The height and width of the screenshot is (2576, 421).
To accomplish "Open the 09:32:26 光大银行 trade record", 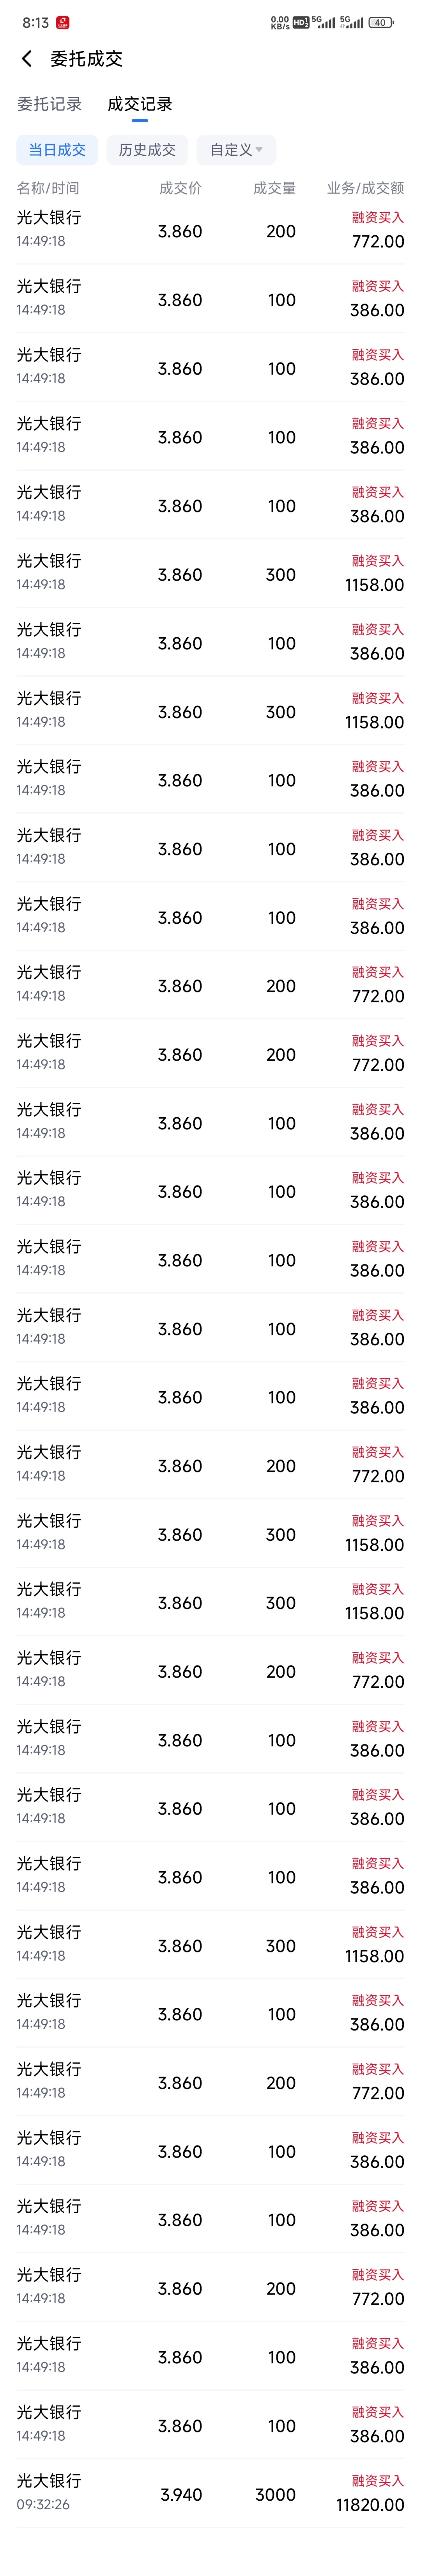I will click(210, 2493).
